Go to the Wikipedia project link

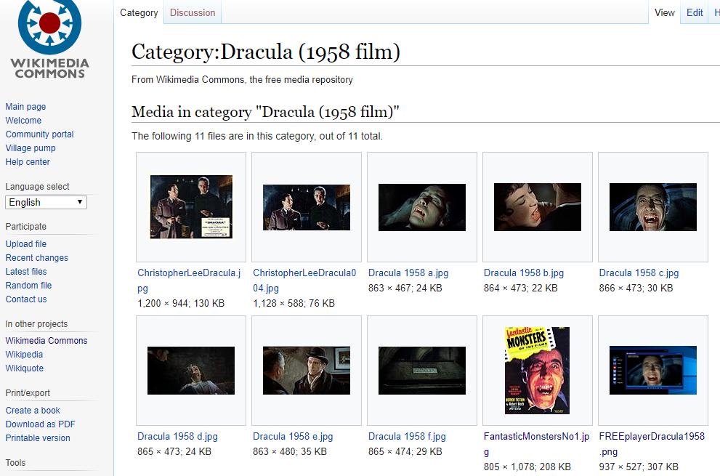click(x=24, y=354)
